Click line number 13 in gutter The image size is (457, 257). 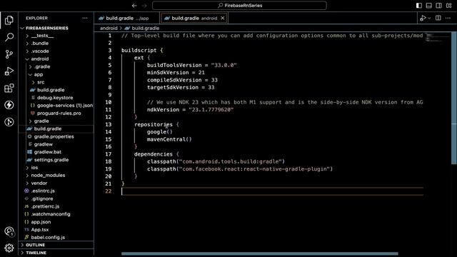point(109,124)
